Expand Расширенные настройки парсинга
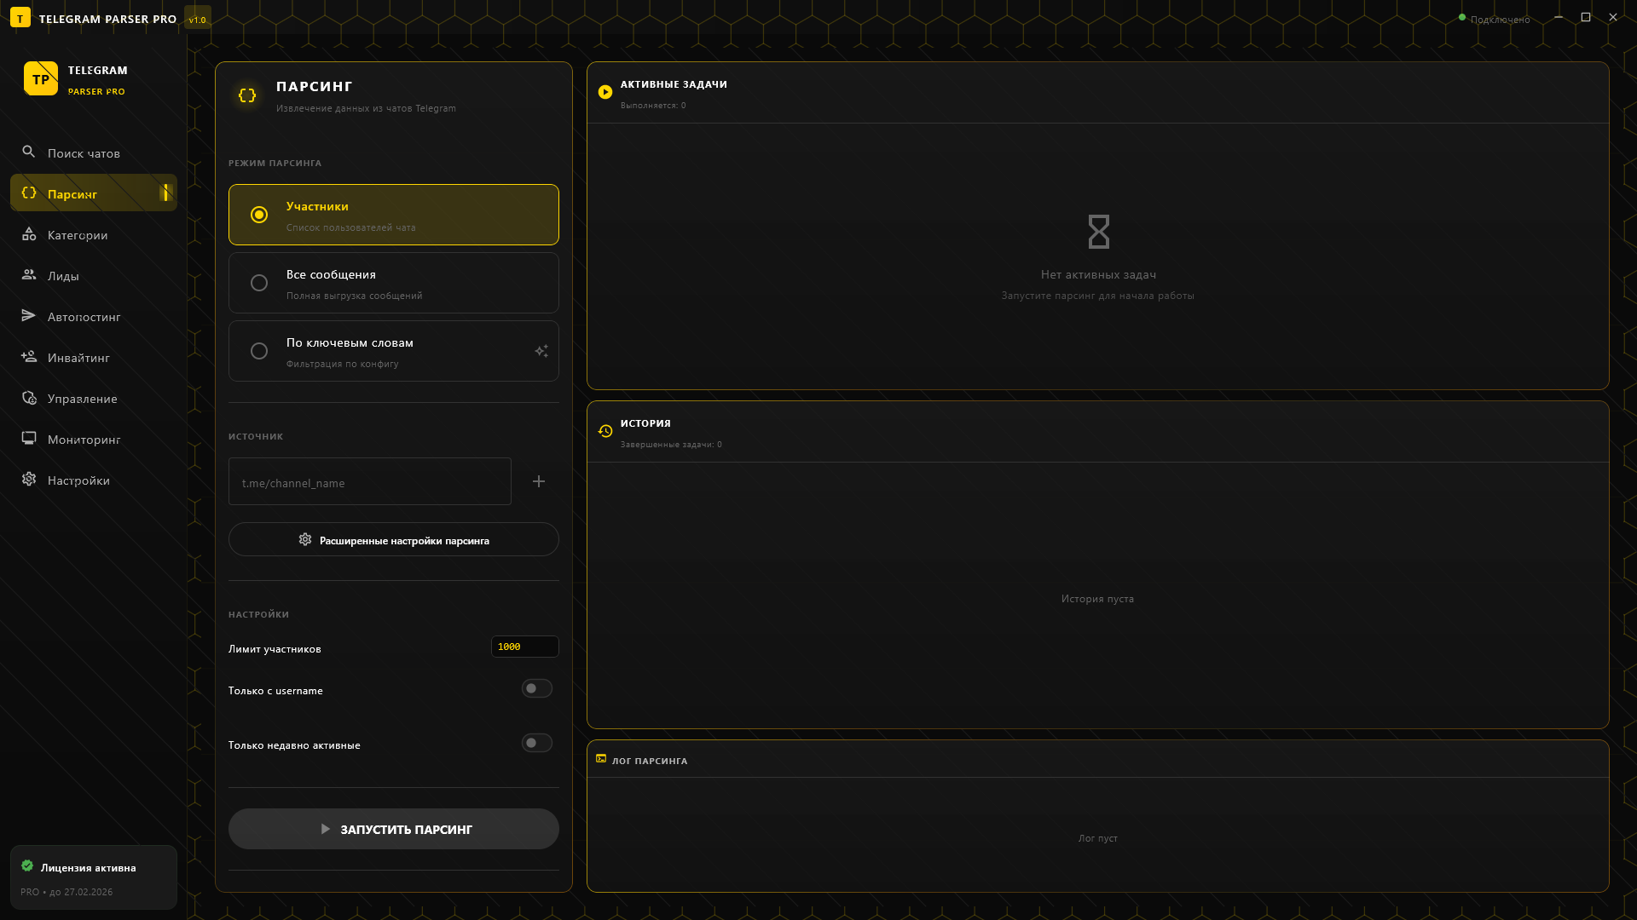The height and width of the screenshot is (920, 1637). coord(393,540)
